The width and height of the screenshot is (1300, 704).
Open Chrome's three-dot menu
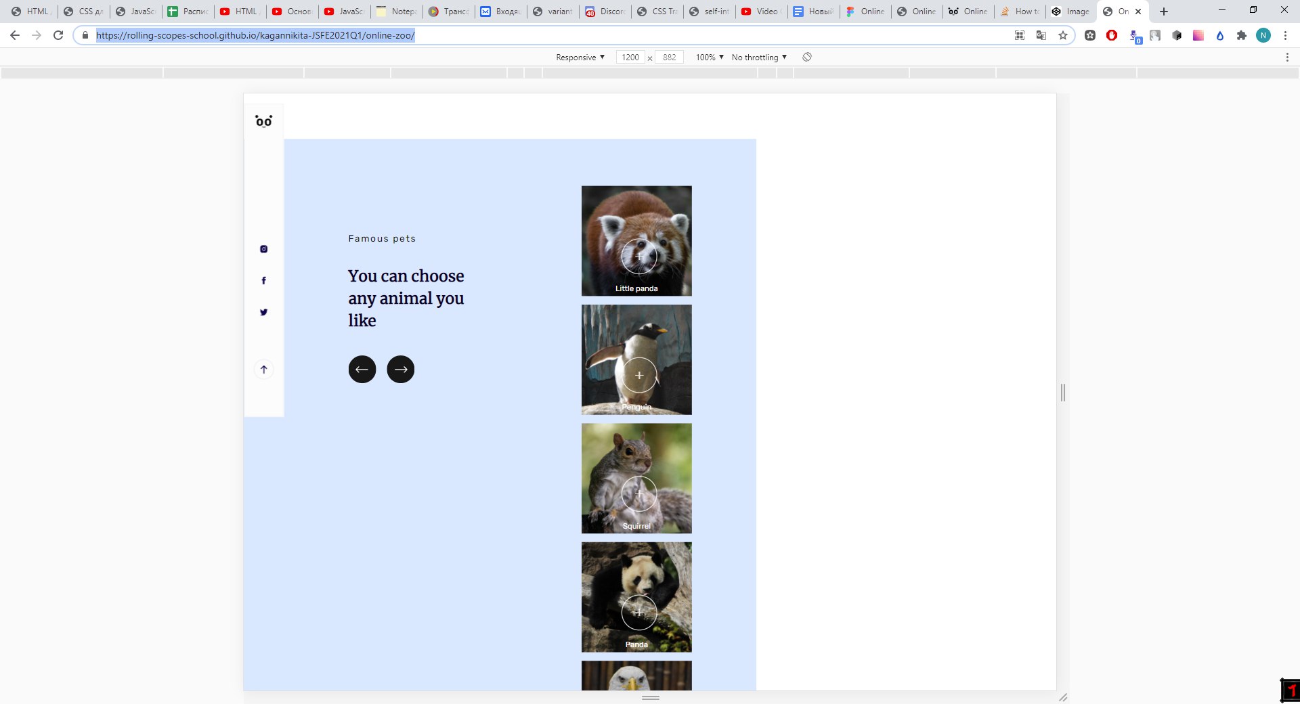coord(1285,35)
